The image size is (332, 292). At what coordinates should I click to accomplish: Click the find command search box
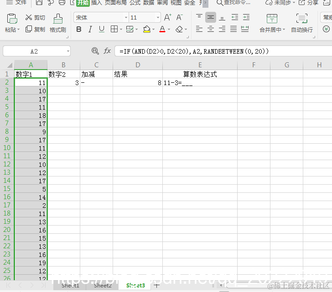(233, 3)
